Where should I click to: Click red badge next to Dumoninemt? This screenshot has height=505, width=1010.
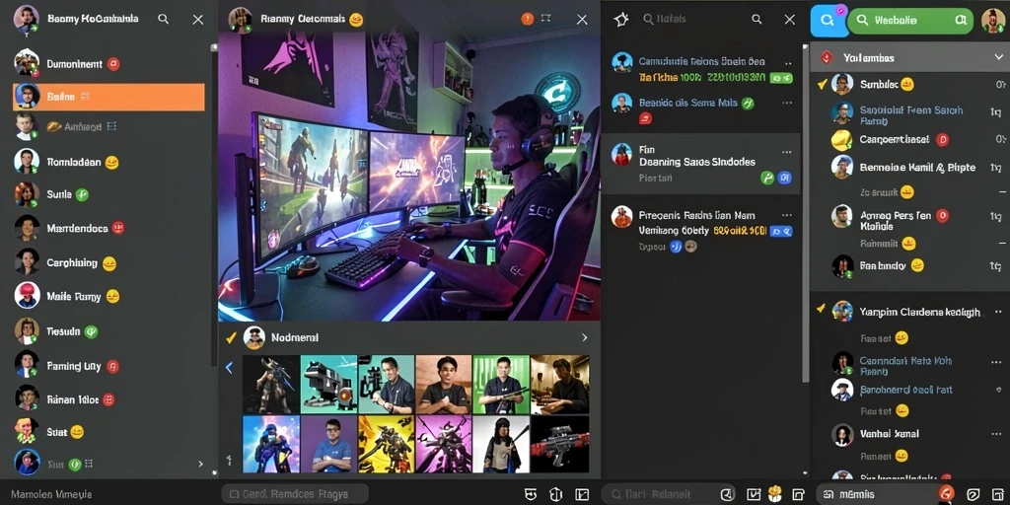click(113, 64)
